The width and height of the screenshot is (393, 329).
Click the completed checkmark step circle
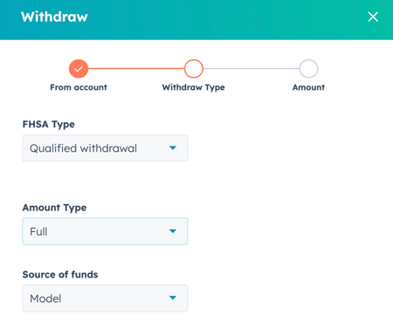(x=79, y=69)
